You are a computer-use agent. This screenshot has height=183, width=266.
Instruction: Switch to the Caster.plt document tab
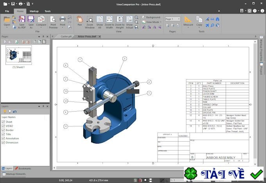tap(66, 36)
